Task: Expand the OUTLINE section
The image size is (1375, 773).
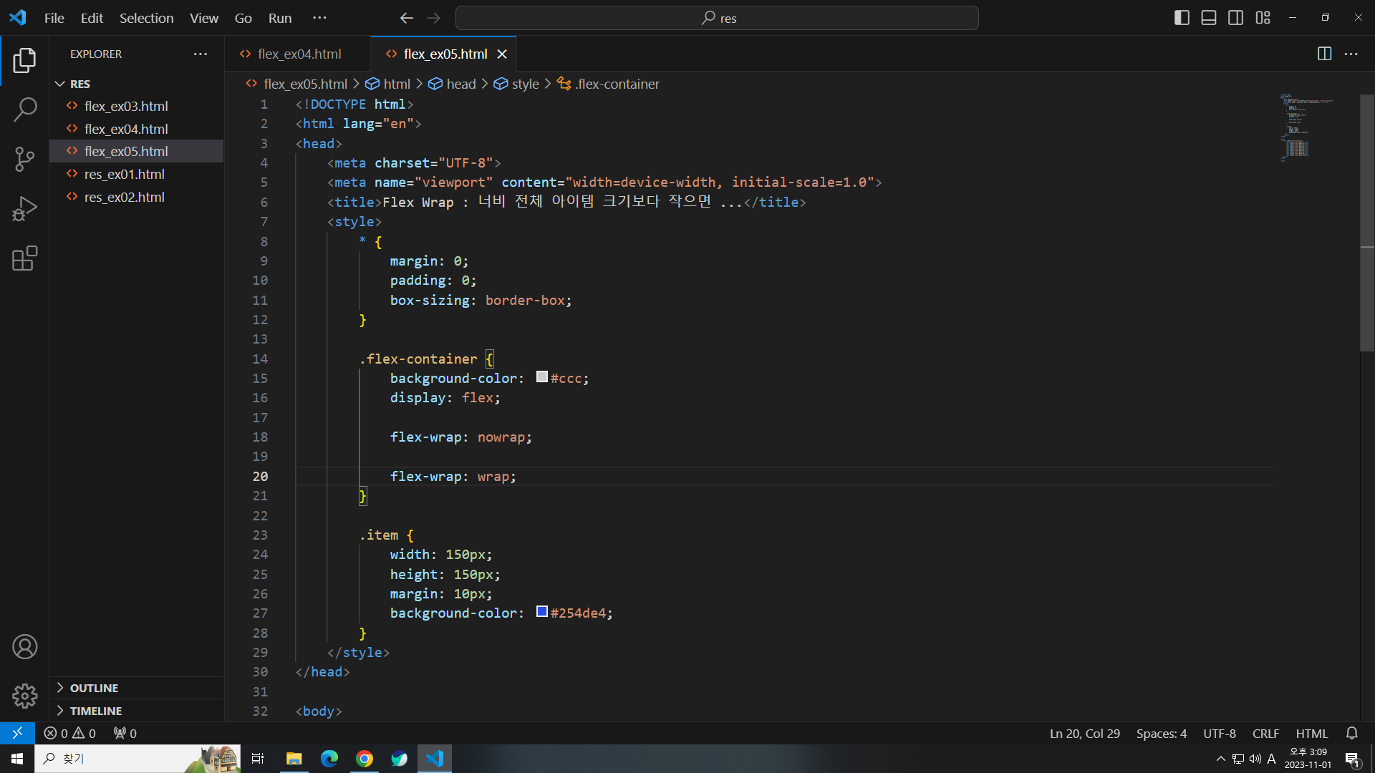Action: tap(94, 688)
